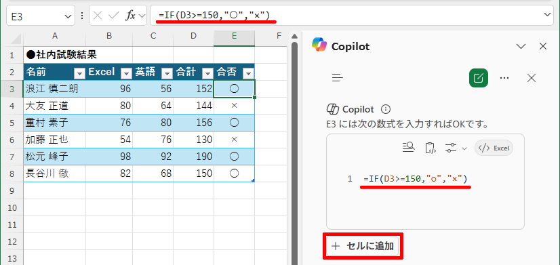560x265 pixels.
Task: Select column C header
Action: (x=153, y=36)
